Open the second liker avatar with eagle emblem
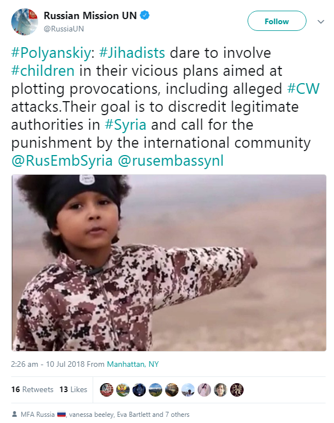Viewport: 334px width, 423px height. (123, 390)
